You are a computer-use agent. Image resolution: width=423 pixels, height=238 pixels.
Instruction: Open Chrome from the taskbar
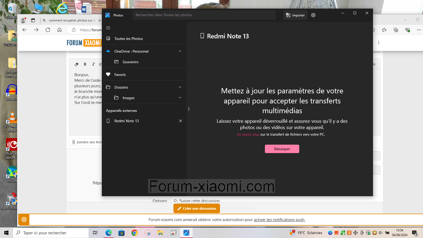pos(135,233)
